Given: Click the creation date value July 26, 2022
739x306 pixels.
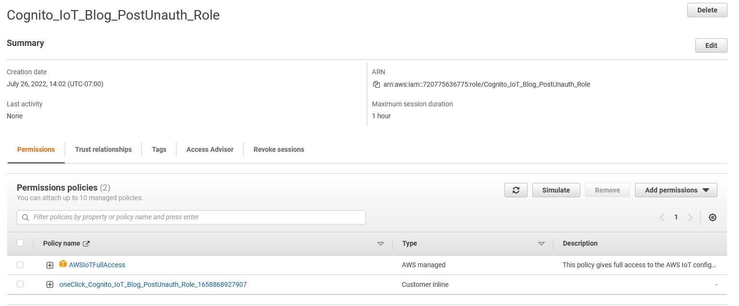Looking at the screenshot, I should 55,84.
